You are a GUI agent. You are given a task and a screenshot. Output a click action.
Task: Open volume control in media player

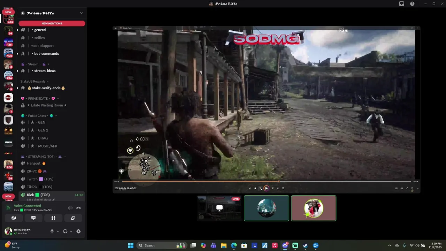coord(402,188)
